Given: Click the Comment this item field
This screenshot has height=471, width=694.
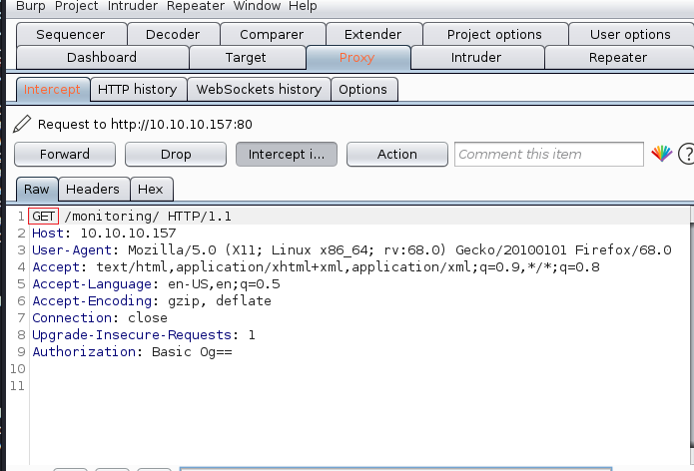Looking at the screenshot, I should pos(549,154).
